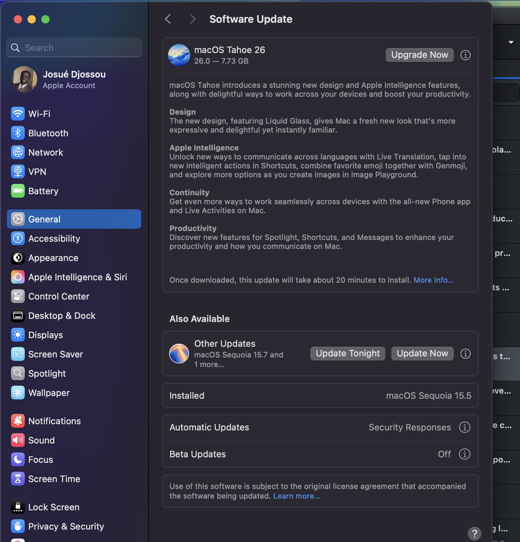Select Screen Saver icon
Viewport: 520px width, 542px height.
tap(18, 354)
